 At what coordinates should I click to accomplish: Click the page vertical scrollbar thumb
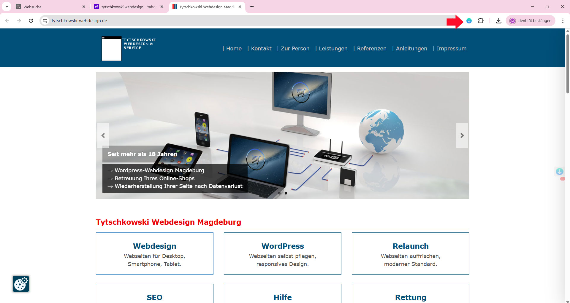(x=568, y=64)
